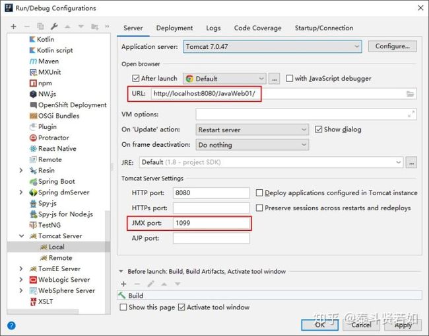Toggle Show this page checkbox

click(123, 307)
